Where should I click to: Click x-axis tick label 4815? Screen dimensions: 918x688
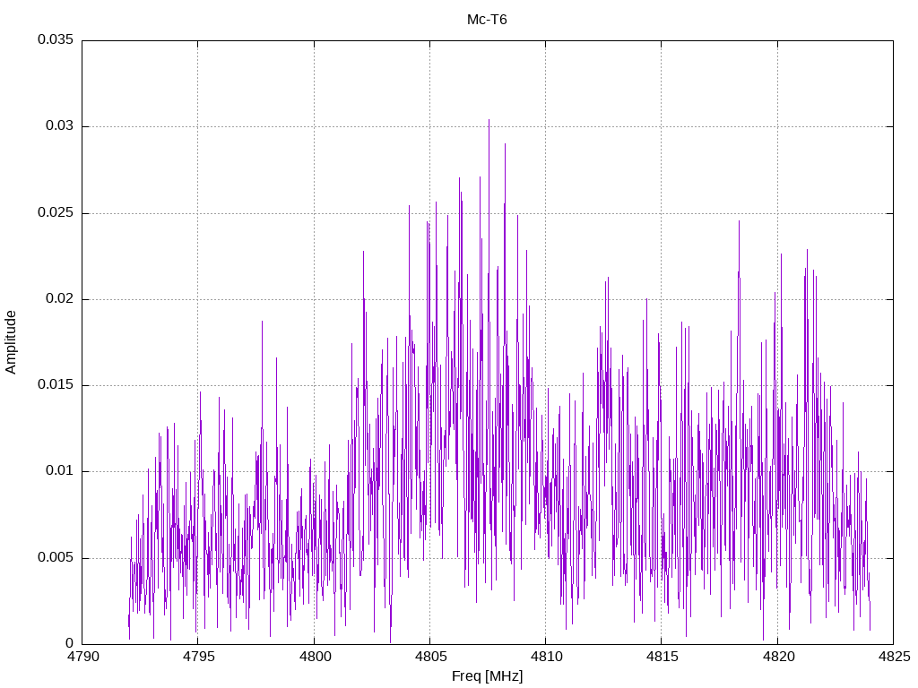click(663, 657)
